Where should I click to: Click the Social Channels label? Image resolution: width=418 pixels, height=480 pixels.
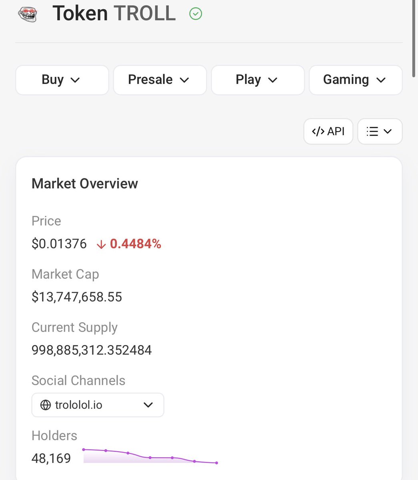click(x=78, y=380)
